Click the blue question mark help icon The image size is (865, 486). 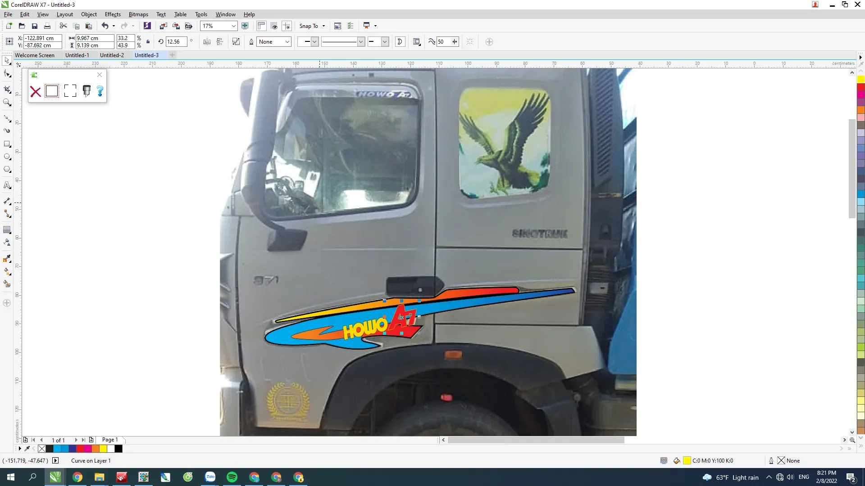point(100,91)
